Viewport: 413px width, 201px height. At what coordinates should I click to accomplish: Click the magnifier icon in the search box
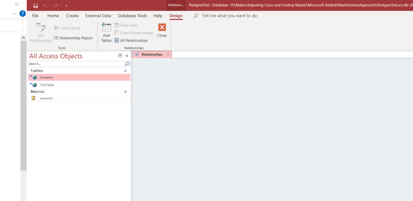127,64
